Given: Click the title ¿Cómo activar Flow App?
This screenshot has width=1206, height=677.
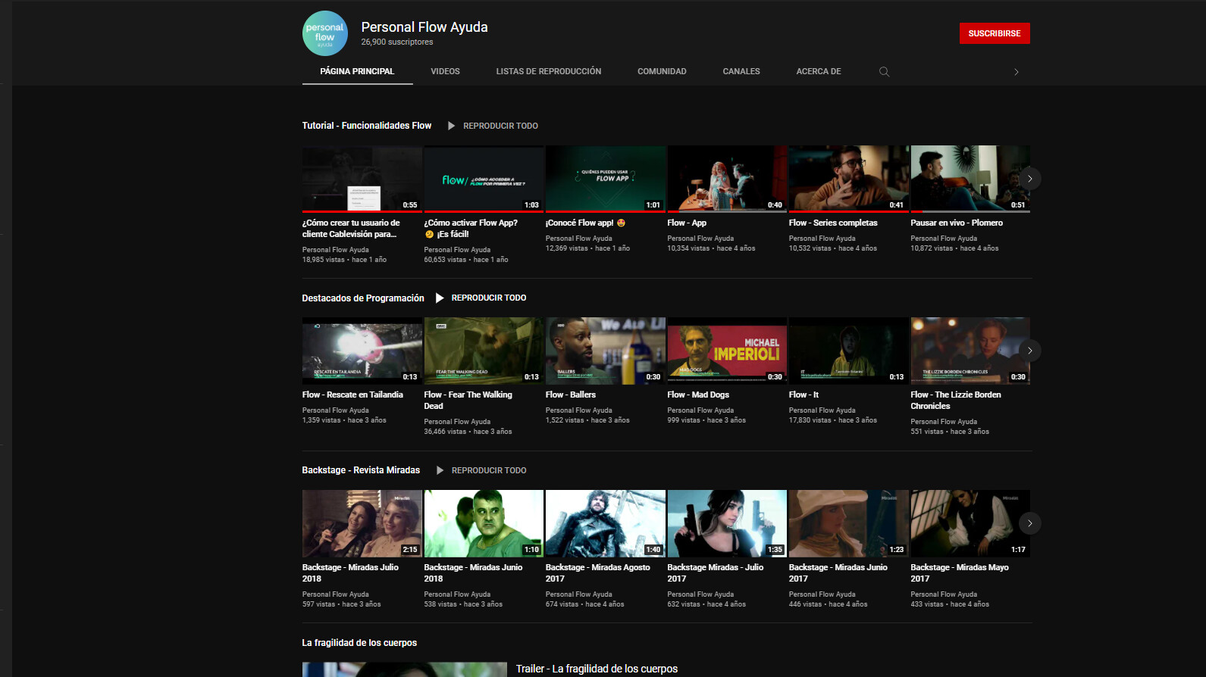Looking at the screenshot, I should pos(471,229).
